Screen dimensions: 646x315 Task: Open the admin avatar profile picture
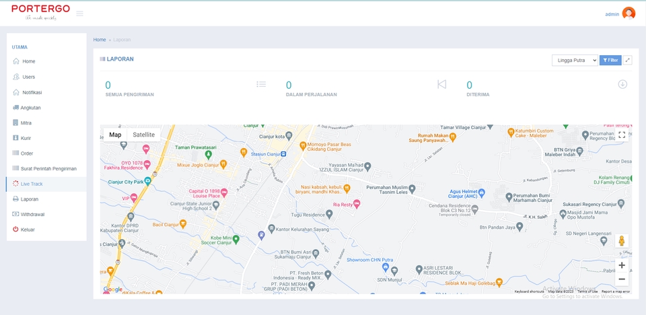tap(629, 13)
